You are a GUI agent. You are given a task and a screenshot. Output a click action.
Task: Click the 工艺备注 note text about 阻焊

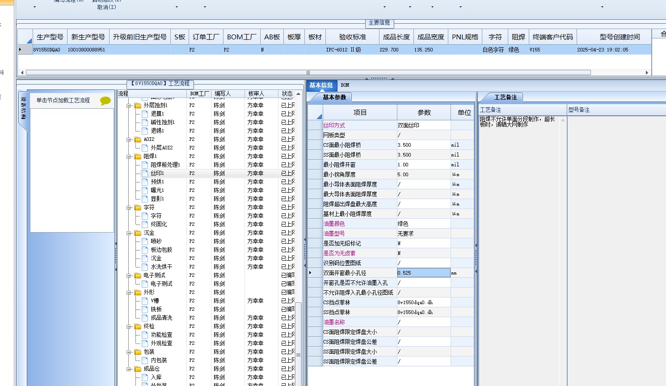(x=517, y=122)
